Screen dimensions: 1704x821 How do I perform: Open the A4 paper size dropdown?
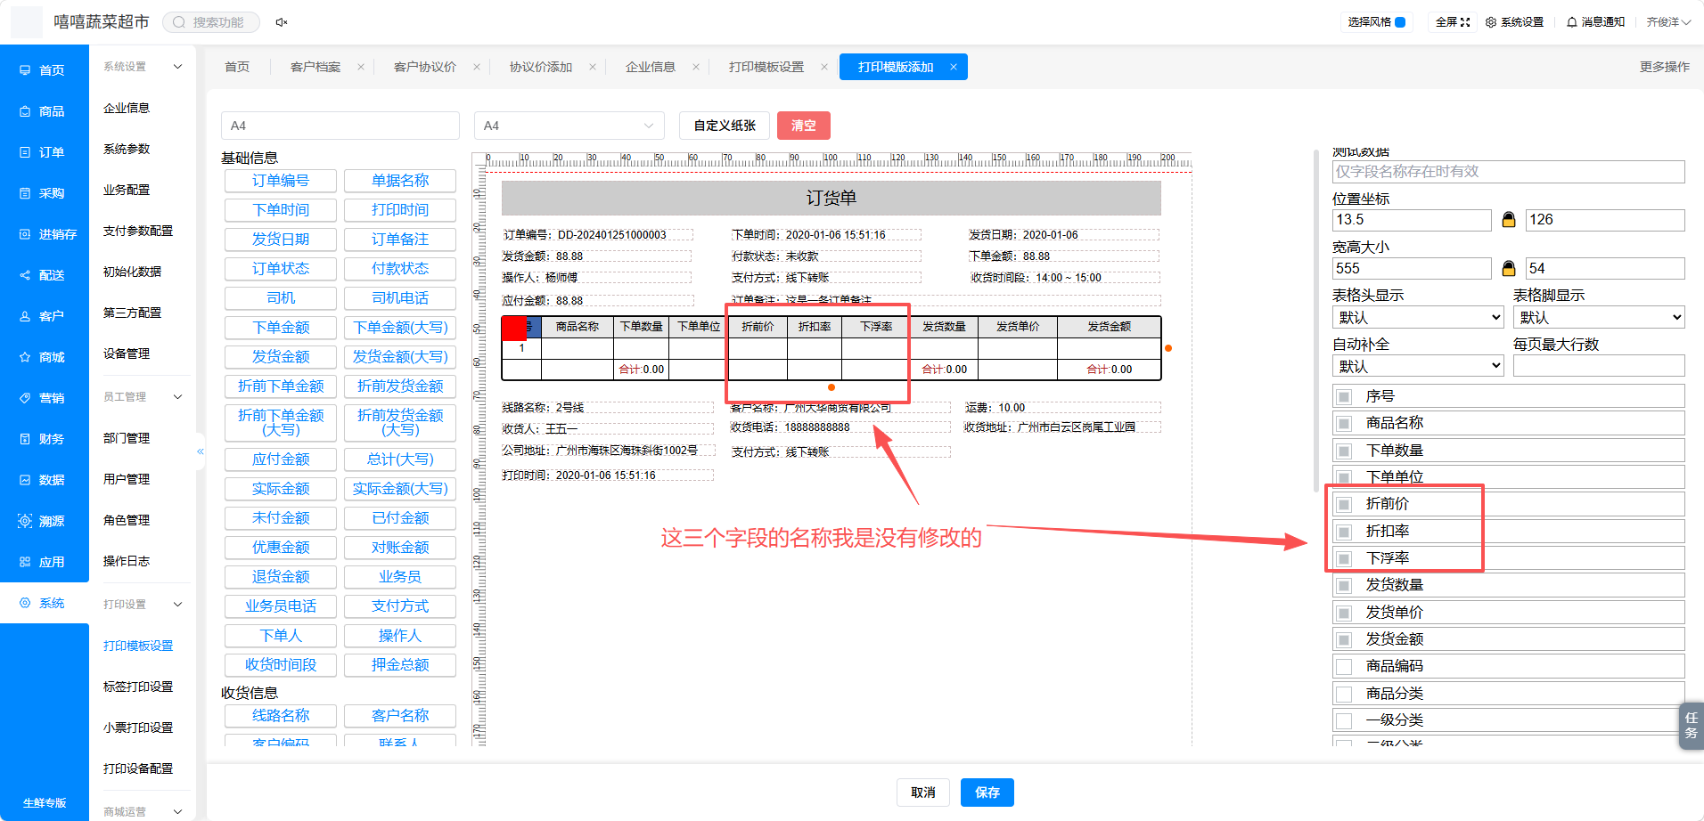569,126
